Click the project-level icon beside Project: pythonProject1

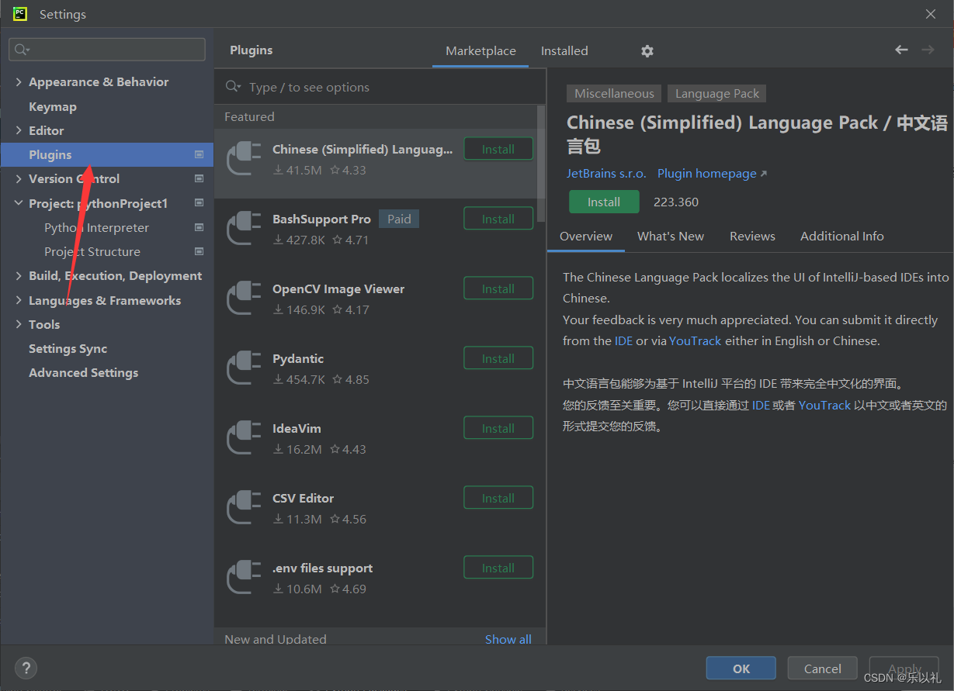(x=199, y=203)
